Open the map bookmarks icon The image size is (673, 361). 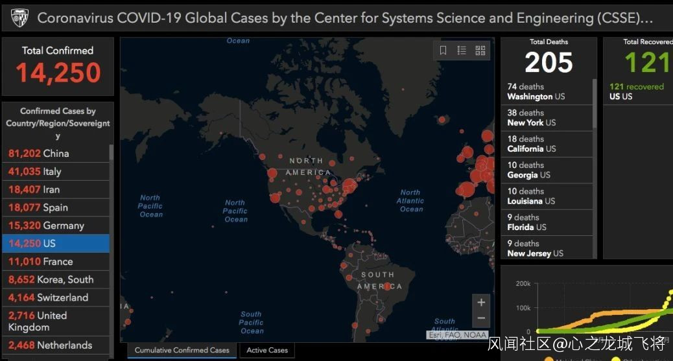[443, 51]
